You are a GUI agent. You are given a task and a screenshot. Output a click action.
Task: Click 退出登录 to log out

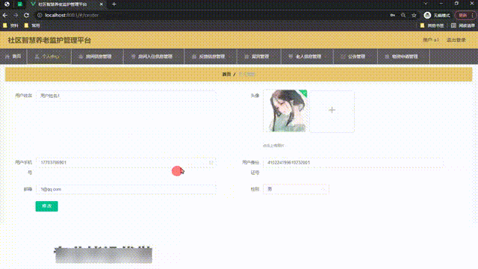456,40
